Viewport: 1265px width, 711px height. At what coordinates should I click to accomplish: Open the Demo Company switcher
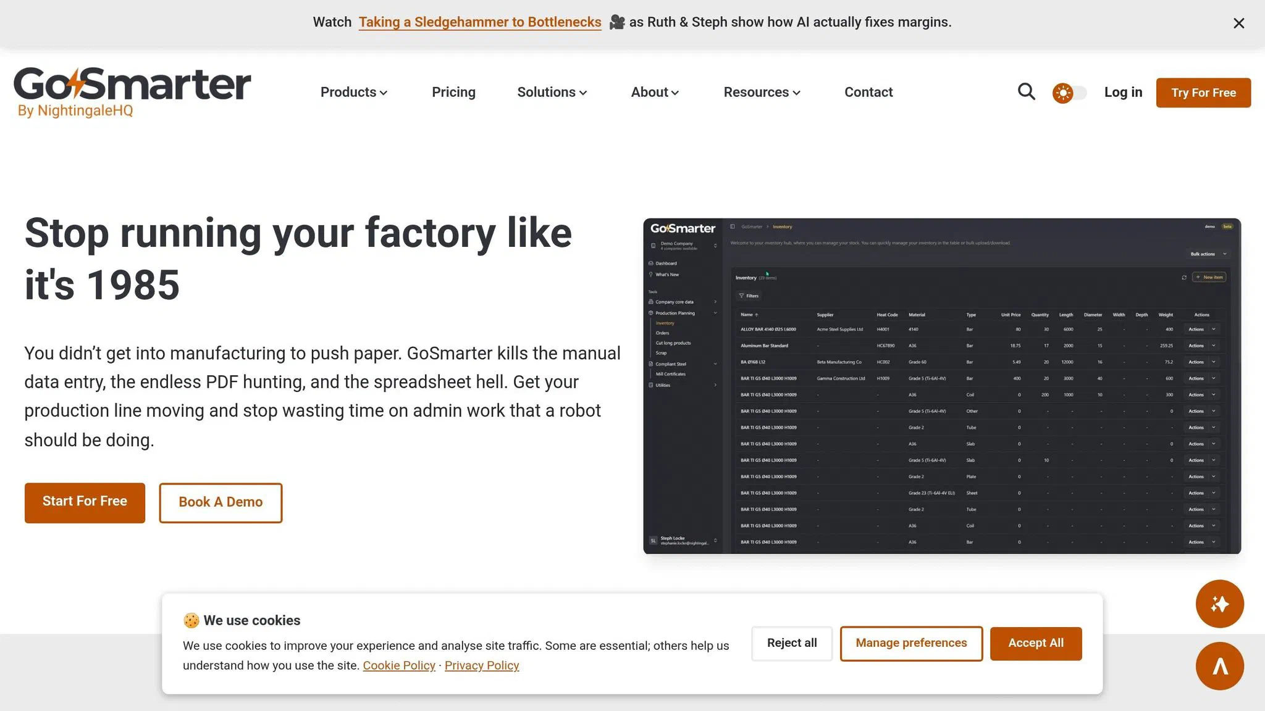(678, 246)
